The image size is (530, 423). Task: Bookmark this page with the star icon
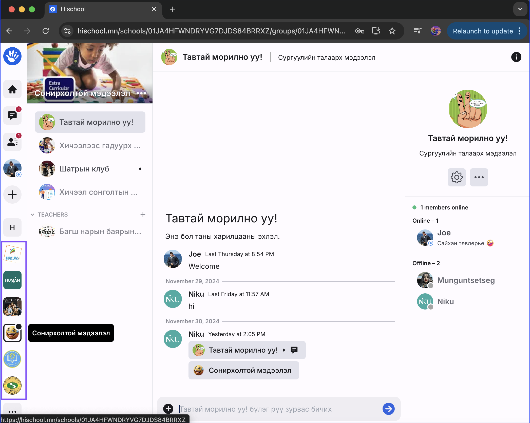click(x=392, y=31)
